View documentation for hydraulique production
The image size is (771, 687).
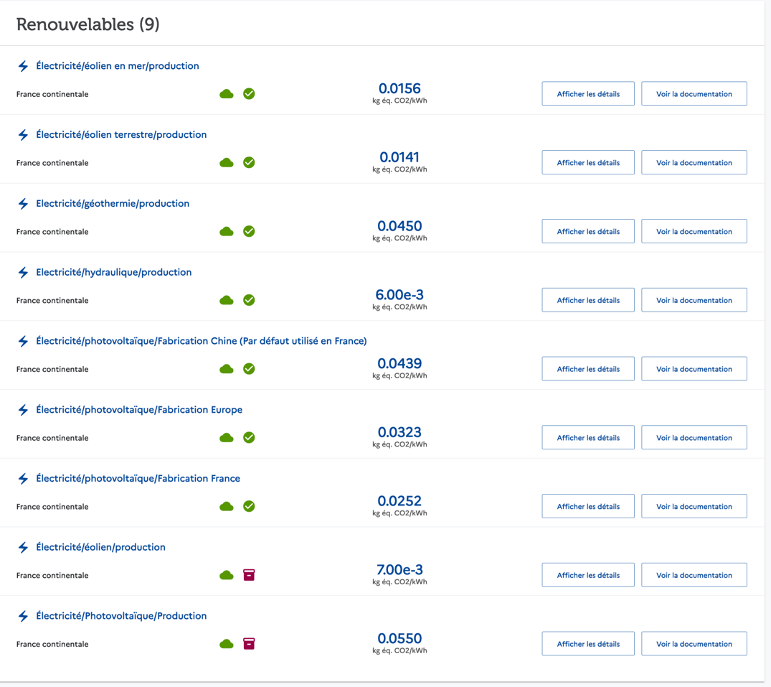[x=694, y=300]
